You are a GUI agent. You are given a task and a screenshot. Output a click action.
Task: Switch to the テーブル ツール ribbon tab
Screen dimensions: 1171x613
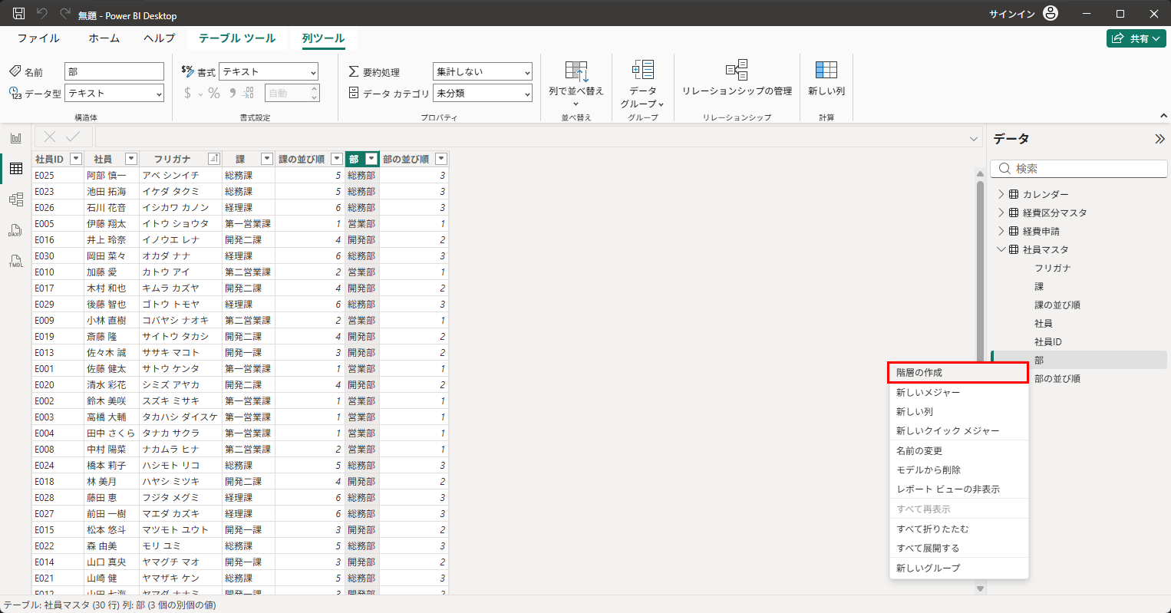(237, 38)
